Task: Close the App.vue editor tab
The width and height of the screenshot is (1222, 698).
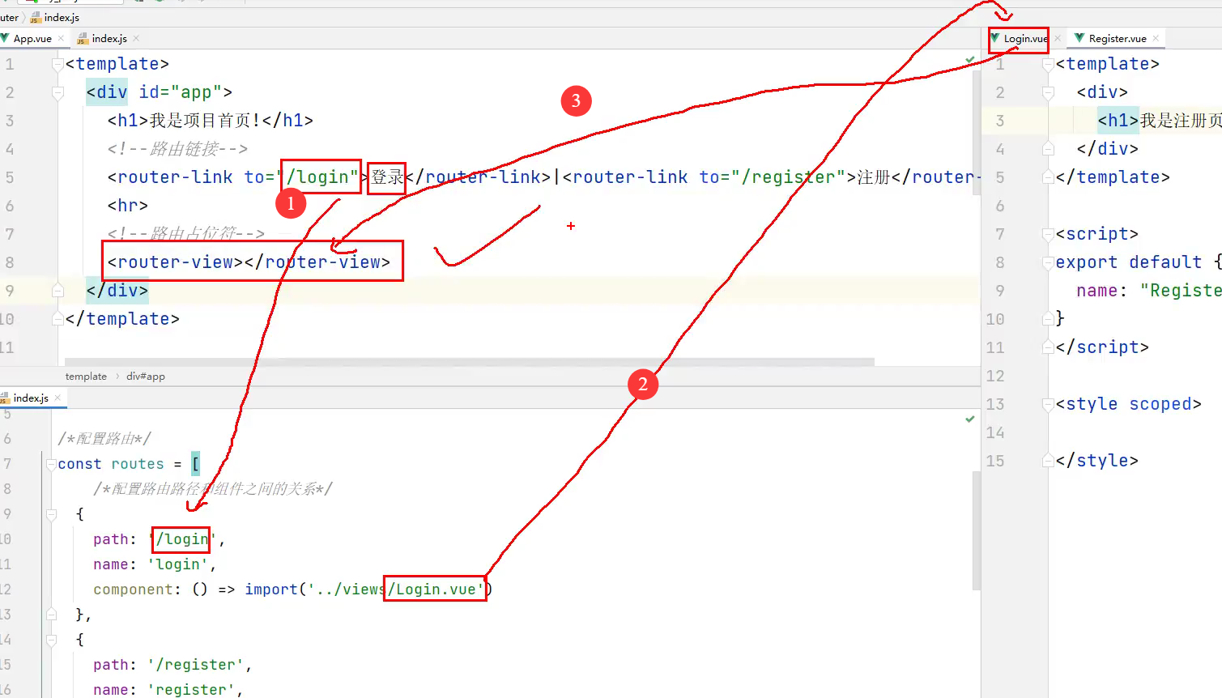Action: (x=61, y=38)
